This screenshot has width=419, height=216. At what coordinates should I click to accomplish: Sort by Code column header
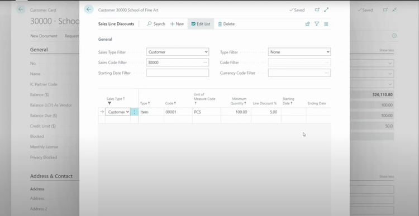[170, 103]
